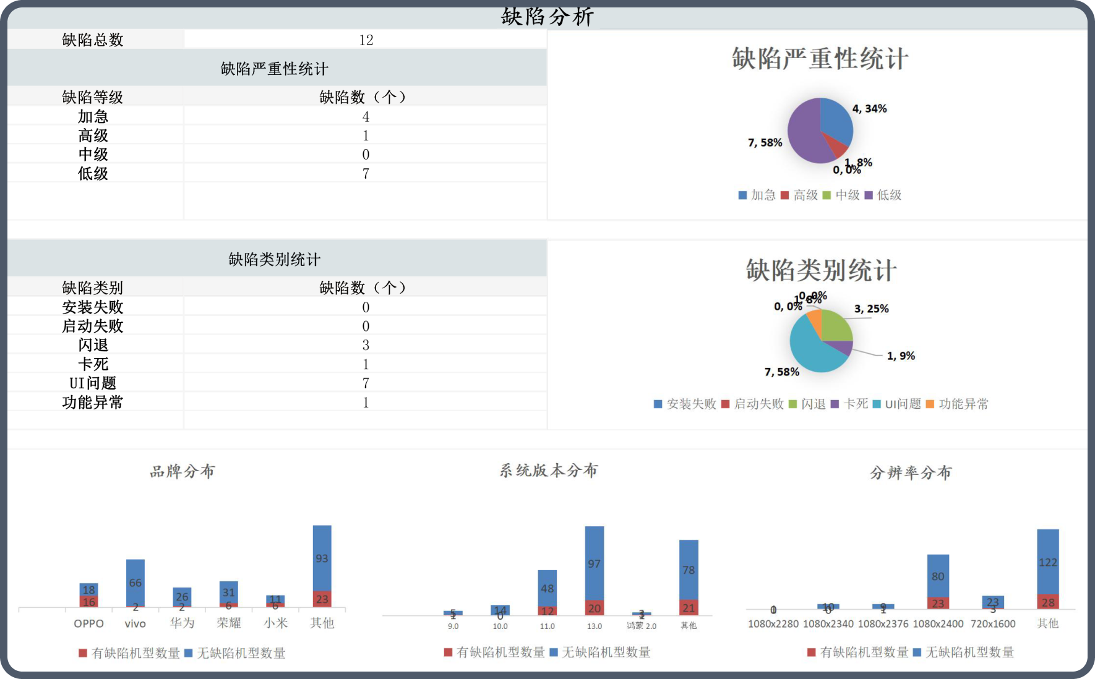
Task: Select the 缺陷总数 value cell showing 12
Action: coord(366,40)
